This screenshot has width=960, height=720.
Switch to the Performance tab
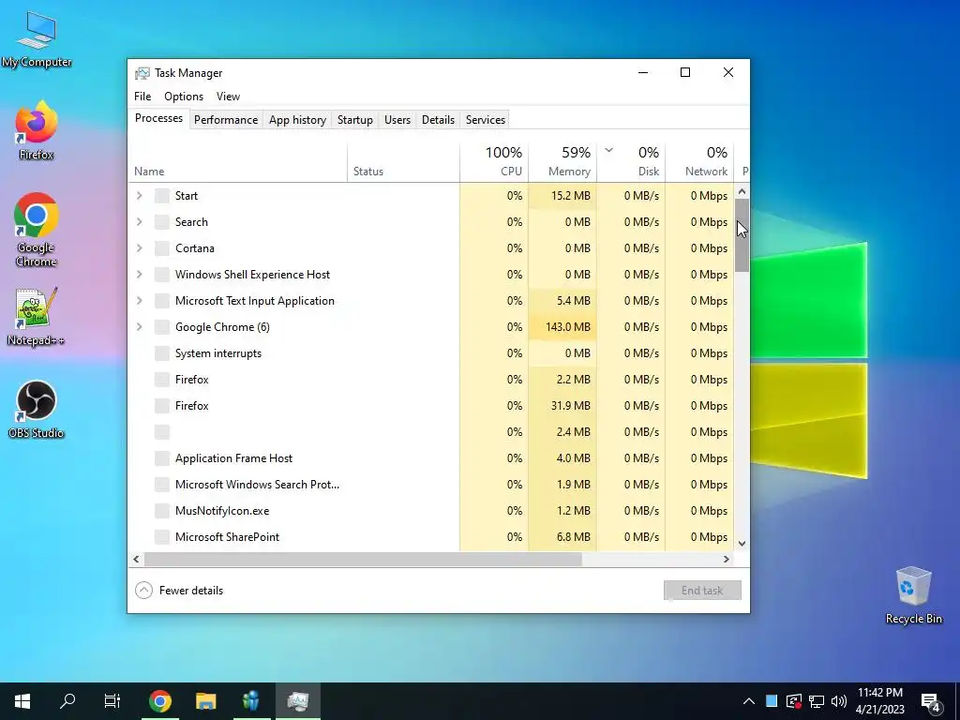tap(226, 120)
